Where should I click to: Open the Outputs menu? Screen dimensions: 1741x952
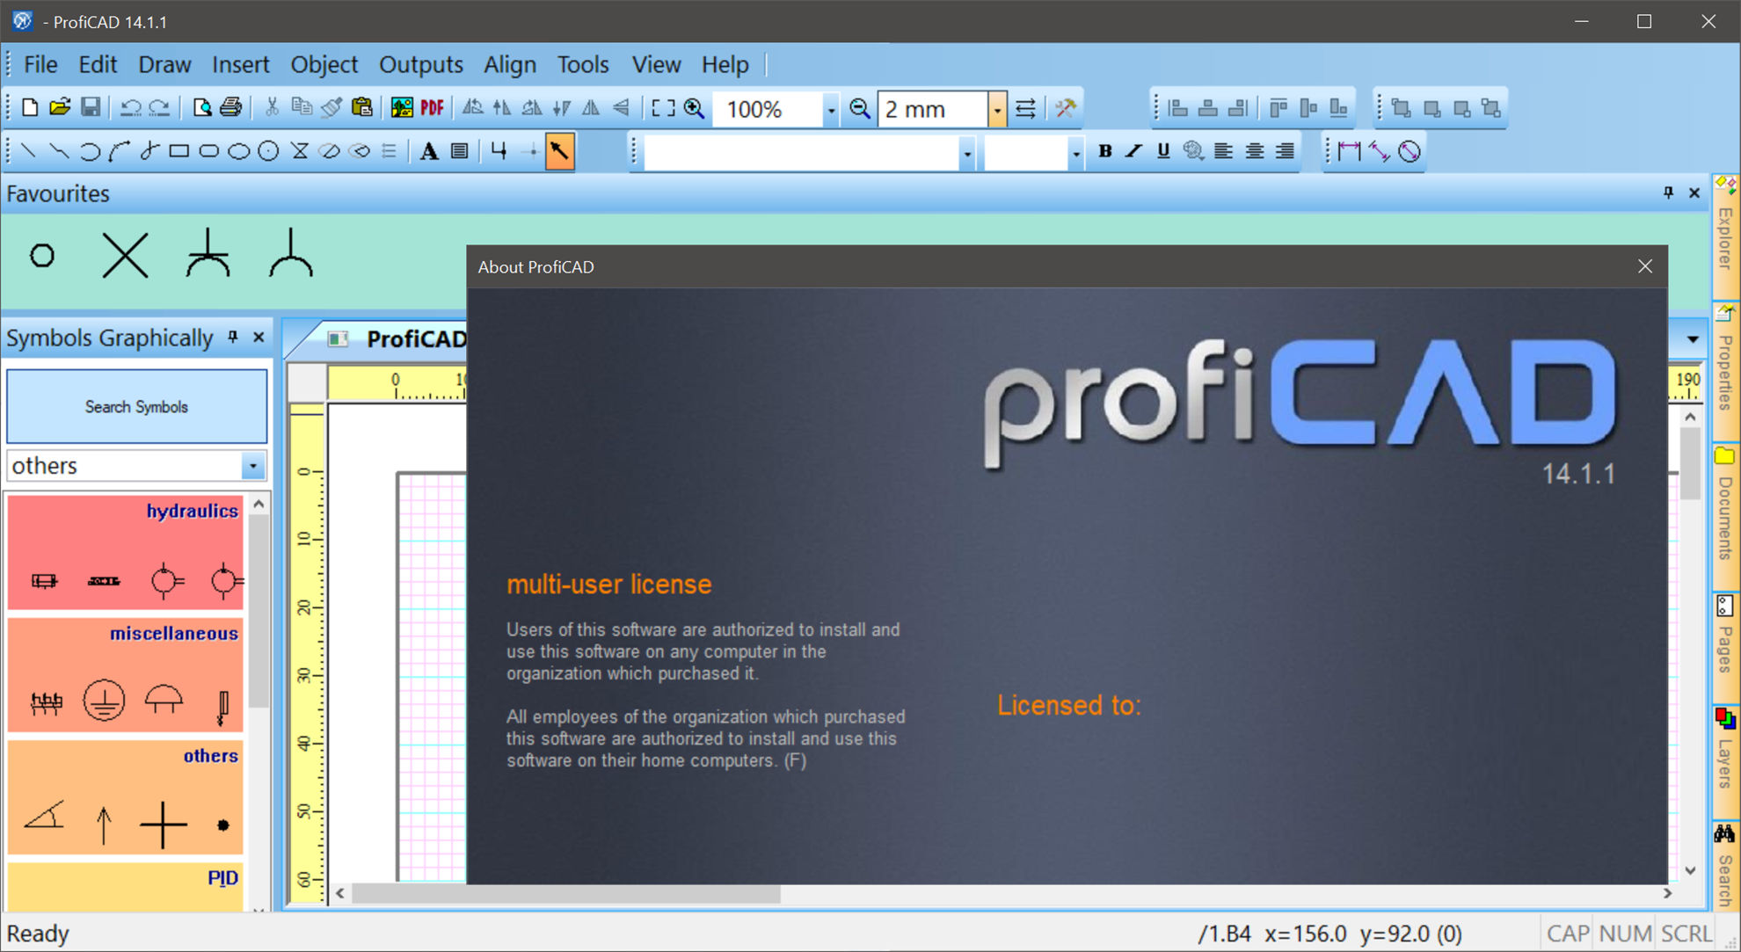(420, 65)
